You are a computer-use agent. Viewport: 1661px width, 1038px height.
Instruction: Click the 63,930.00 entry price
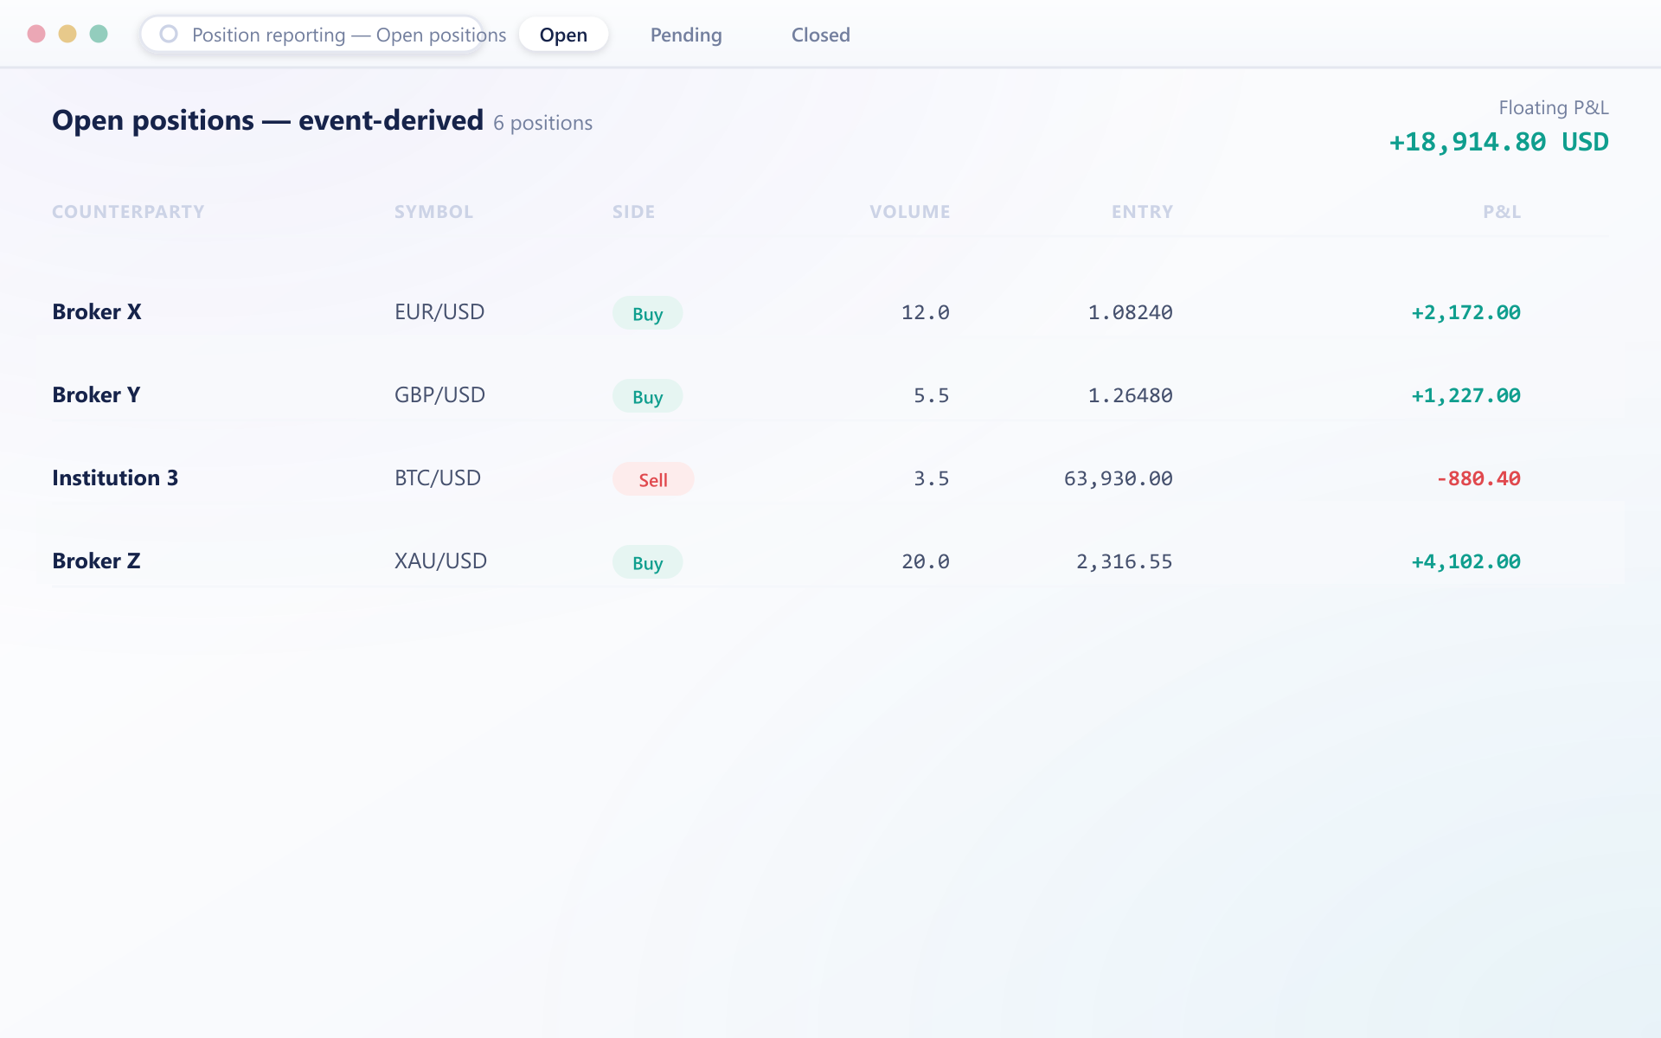tap(1119, 478)
